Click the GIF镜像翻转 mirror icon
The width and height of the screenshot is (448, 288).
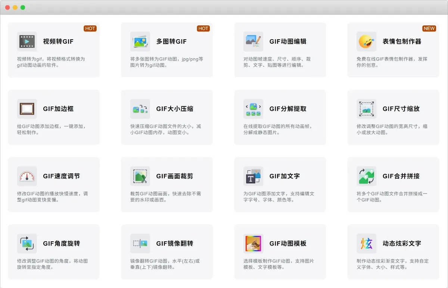[x=140, y=243]
